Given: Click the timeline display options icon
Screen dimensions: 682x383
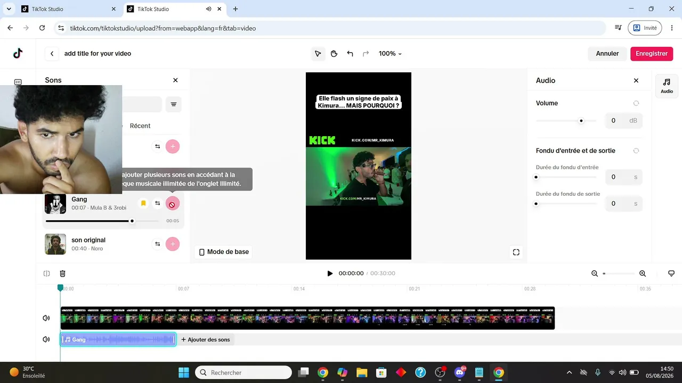Looking at the screenshot, I should tap(671, 273).
